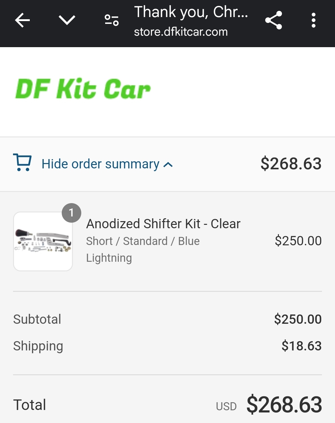Image resolution: width=335 pixels, height=423 pixels.
Task: Click the store.dfkitcar.com URL text
Action: [181, 32]
